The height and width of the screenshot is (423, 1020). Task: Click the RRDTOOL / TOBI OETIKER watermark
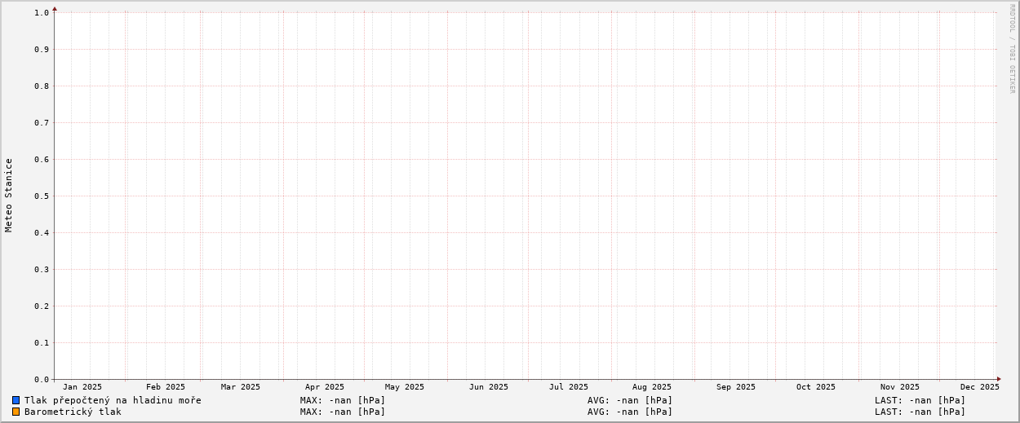click(x=1012, y=48)
